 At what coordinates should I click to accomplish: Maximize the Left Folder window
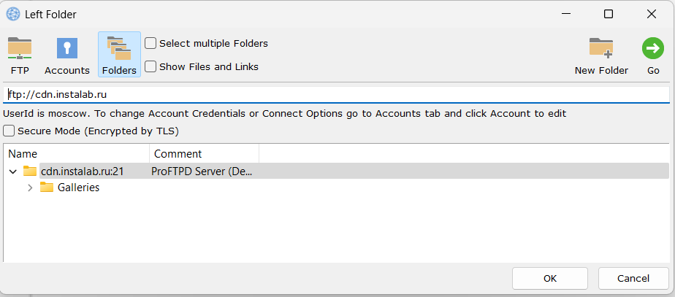point(609,14)
